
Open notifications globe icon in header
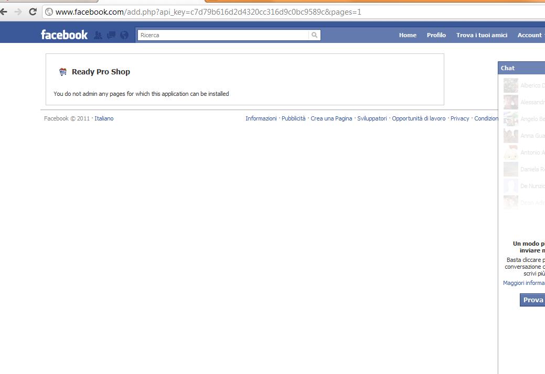tap(124, 35)
